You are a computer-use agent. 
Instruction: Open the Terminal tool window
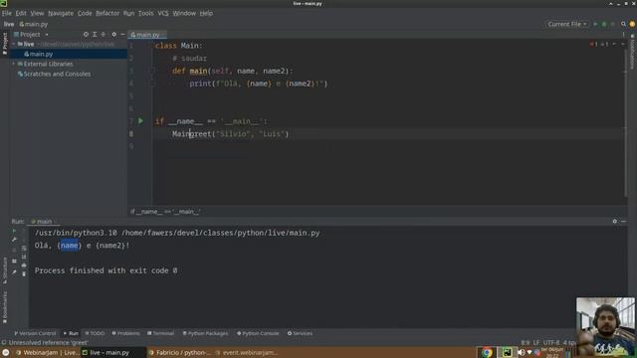(161, 333)
